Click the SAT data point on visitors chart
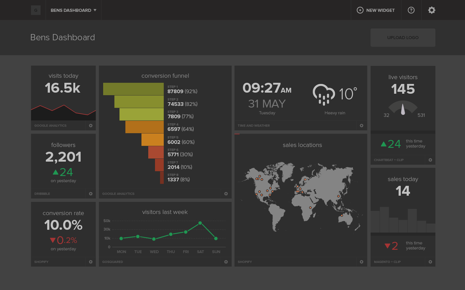Screen dimensions: 465x290 point(200,223)
